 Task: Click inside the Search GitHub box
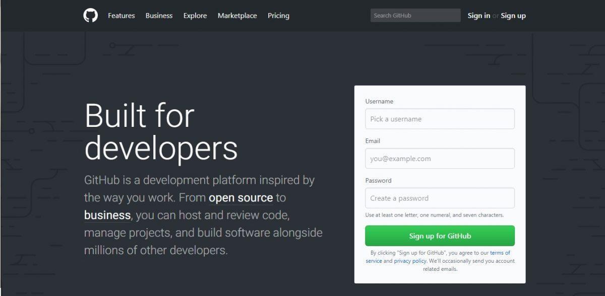415,15
